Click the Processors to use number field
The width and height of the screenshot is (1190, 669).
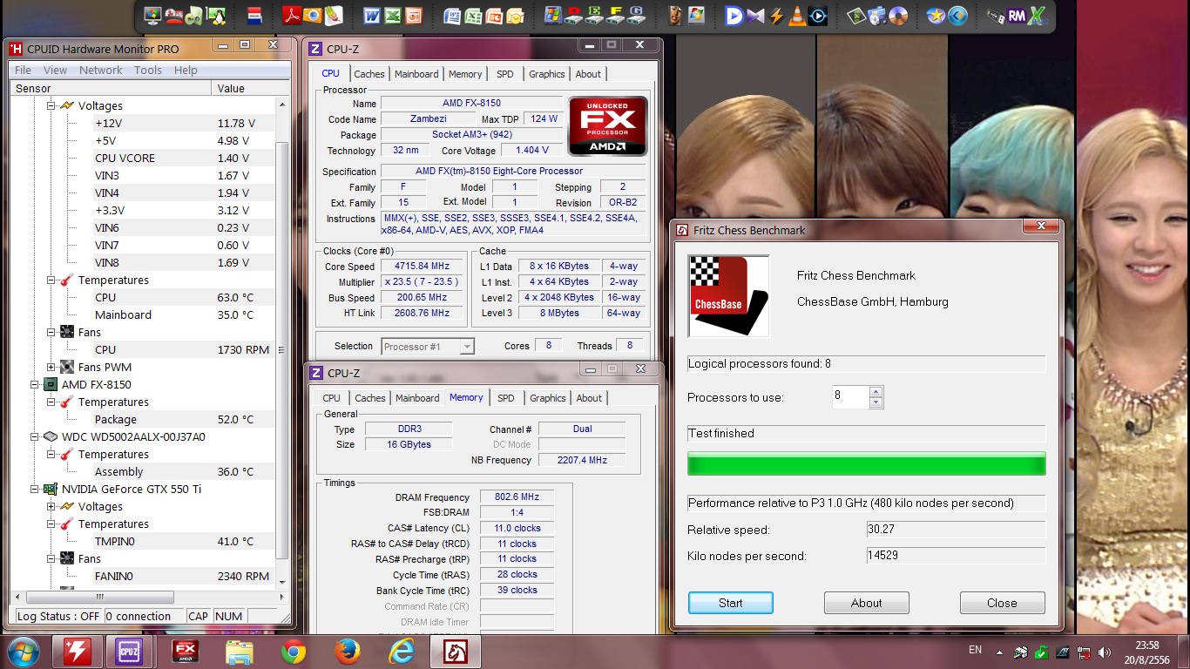(851, 396)
